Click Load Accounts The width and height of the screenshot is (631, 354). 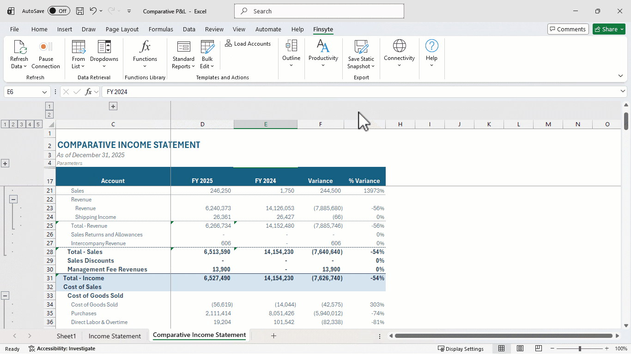[248, 44]
